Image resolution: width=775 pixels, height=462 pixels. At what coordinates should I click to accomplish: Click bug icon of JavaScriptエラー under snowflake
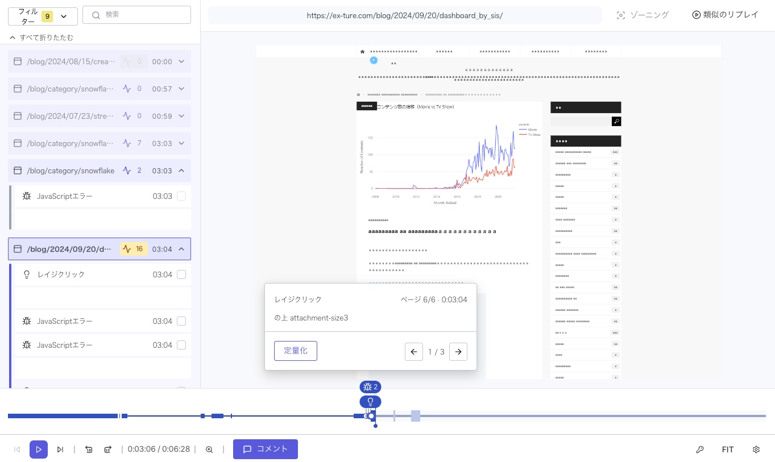pyautogui.click(x=27, y=196)
